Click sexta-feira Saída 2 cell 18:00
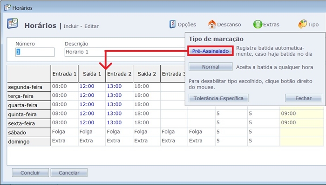The image size is (326, 185). click(x=147, y=123)
